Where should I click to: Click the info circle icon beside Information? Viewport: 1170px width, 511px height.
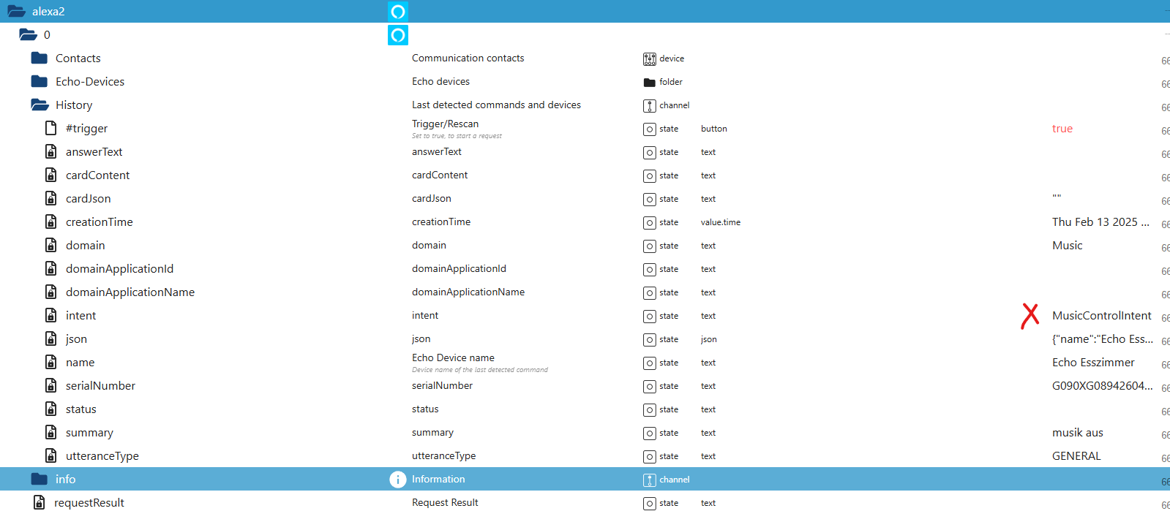pos(397,480)
